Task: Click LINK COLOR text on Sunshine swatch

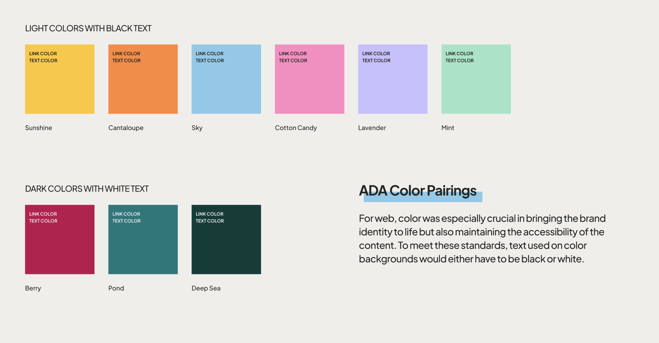Action: click(43, 53)
